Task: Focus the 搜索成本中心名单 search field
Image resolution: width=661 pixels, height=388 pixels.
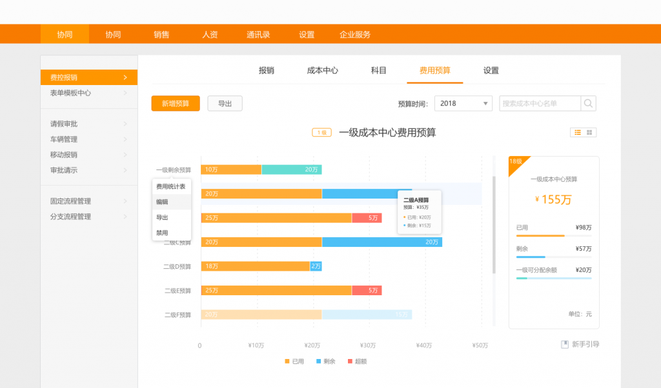Action: pyautogui.click(x=540, y=103)
